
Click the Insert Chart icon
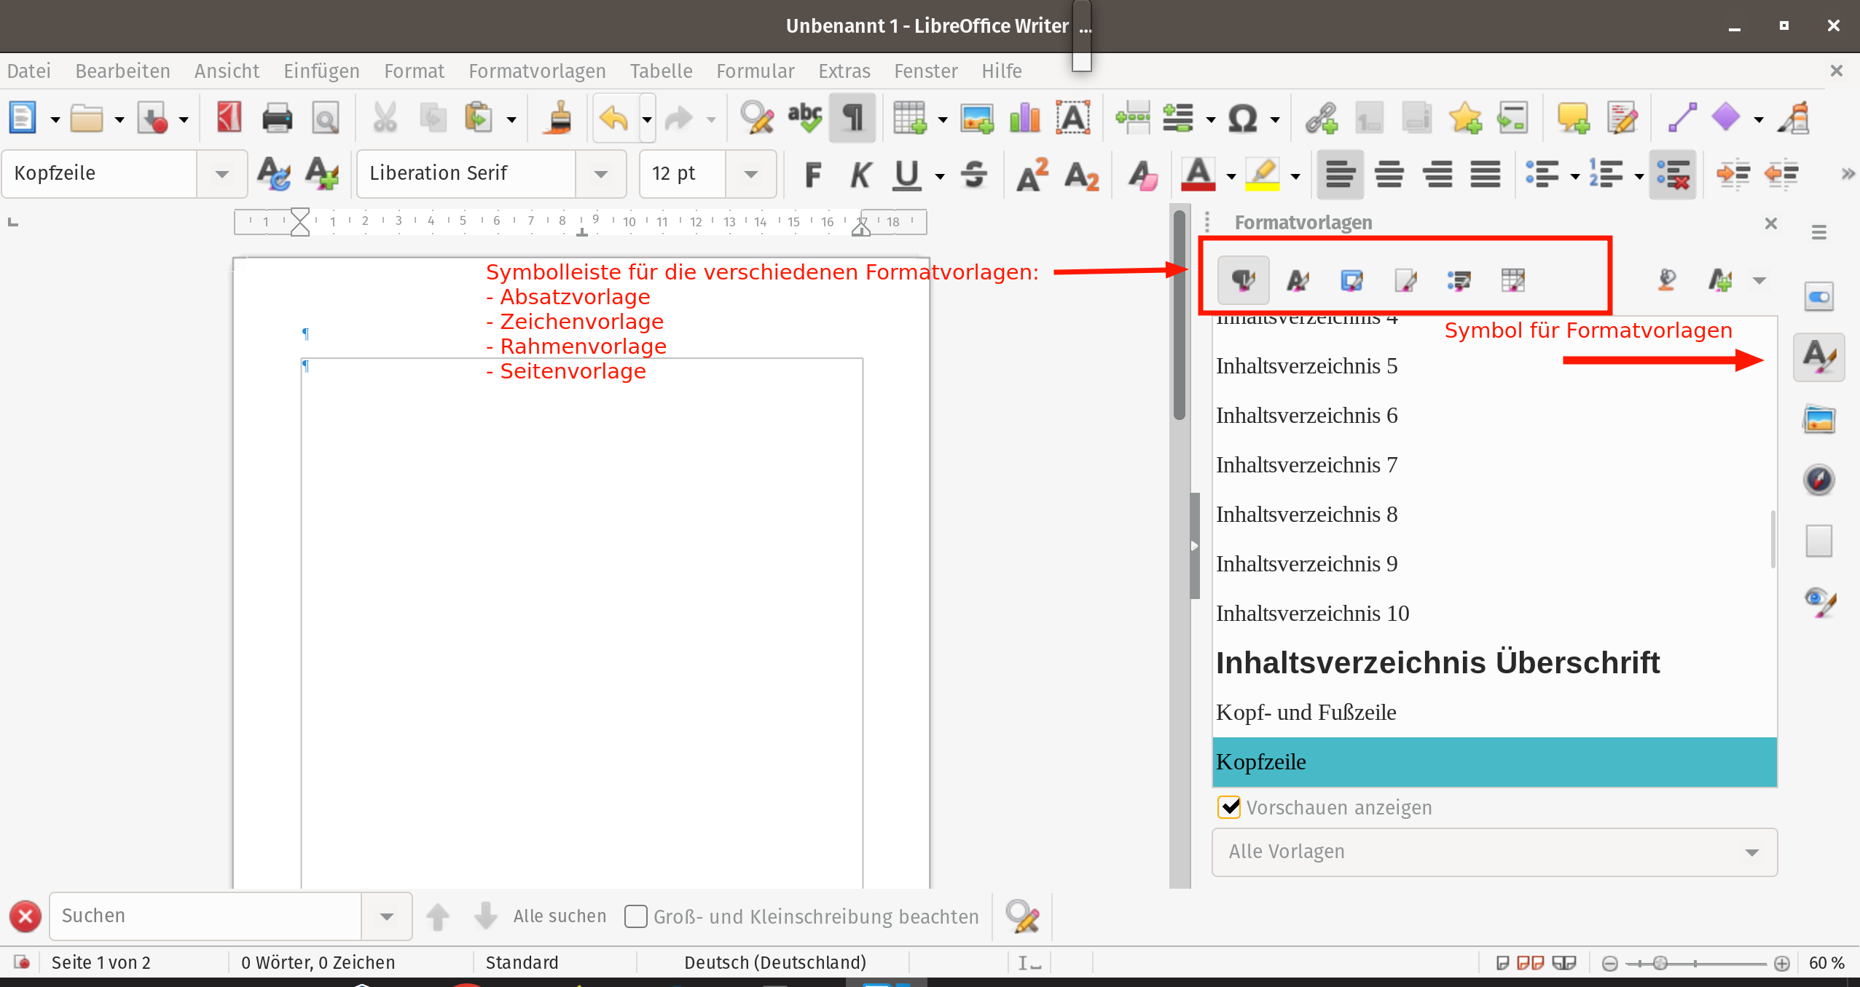click(x=1025, y=118)
